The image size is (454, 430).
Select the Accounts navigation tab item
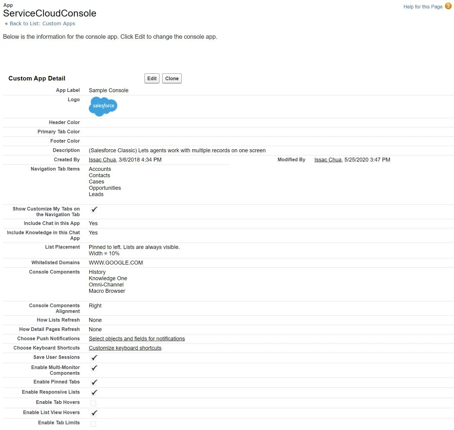tap(100, 169)
